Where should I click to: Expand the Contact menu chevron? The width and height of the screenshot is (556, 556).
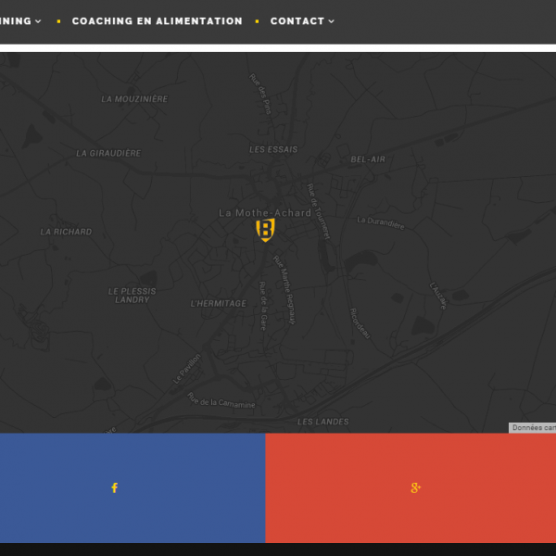click(x=332, y=21)
